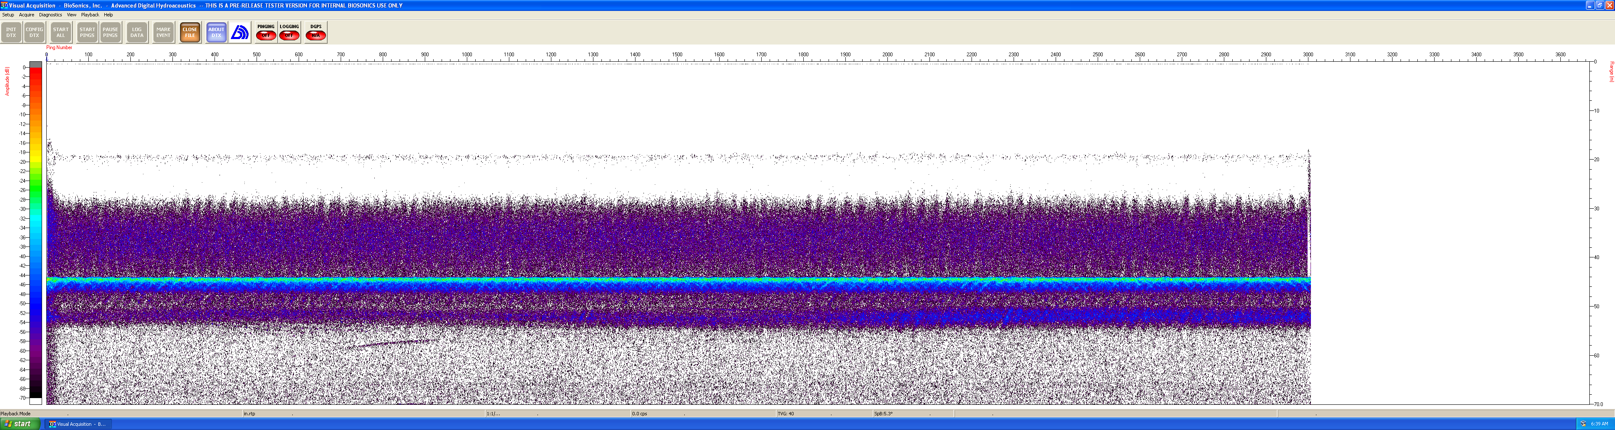1615x430 pixels.
Task: Click the blue BioSonics logo icon
Action: [x=240, y=33]
